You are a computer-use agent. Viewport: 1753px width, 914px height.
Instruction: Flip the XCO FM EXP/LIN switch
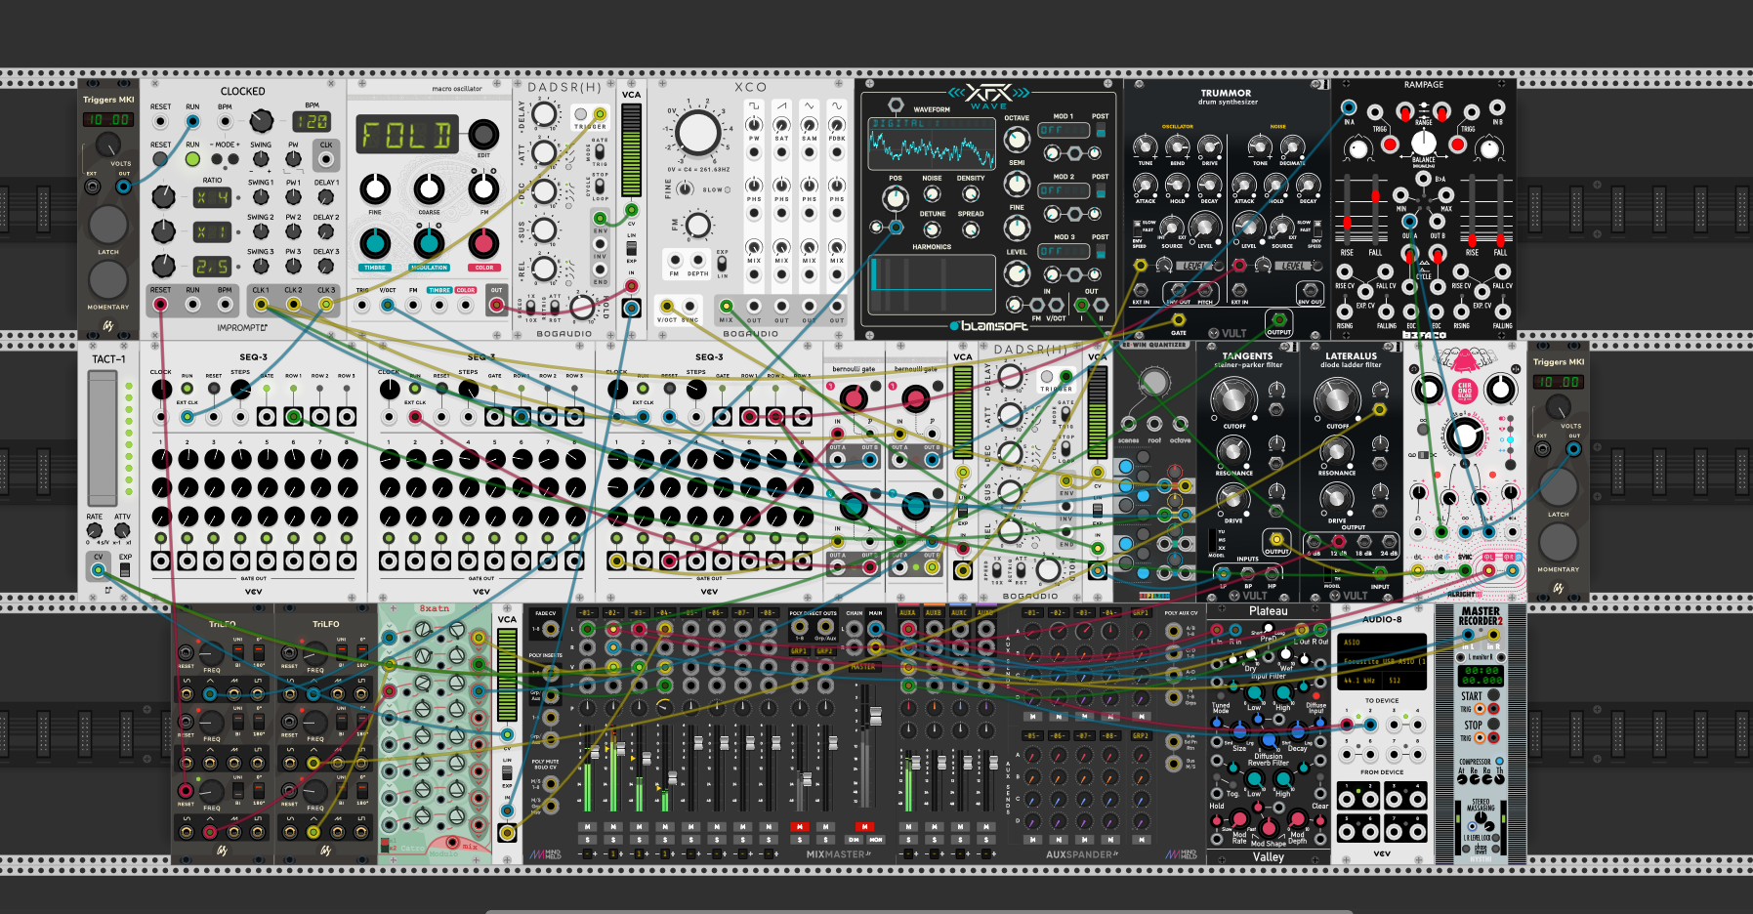click(722, 264)
